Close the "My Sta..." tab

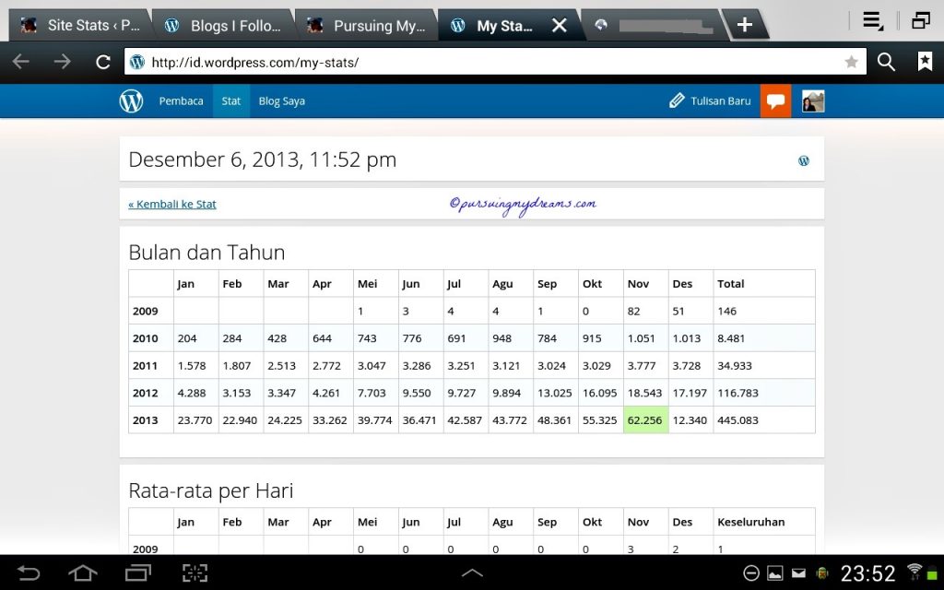(x=559, y=26)
